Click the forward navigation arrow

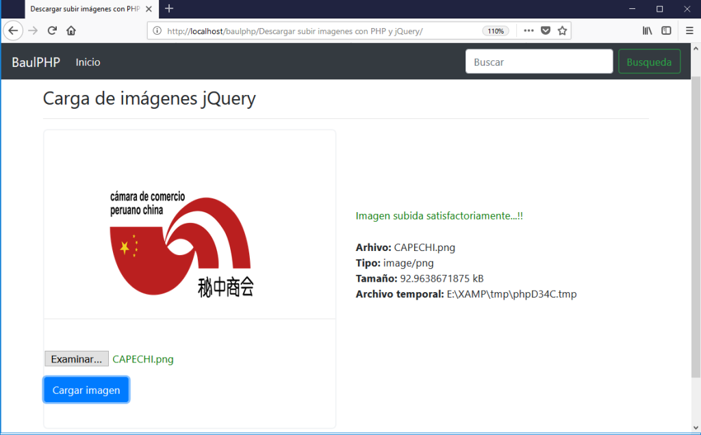click(33, 31)
